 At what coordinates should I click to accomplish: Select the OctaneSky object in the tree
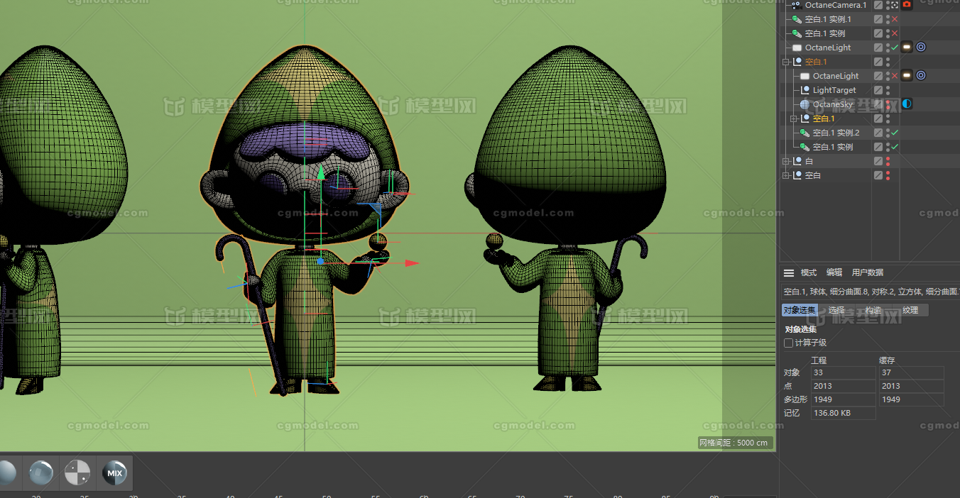click(x=833, y=104)
